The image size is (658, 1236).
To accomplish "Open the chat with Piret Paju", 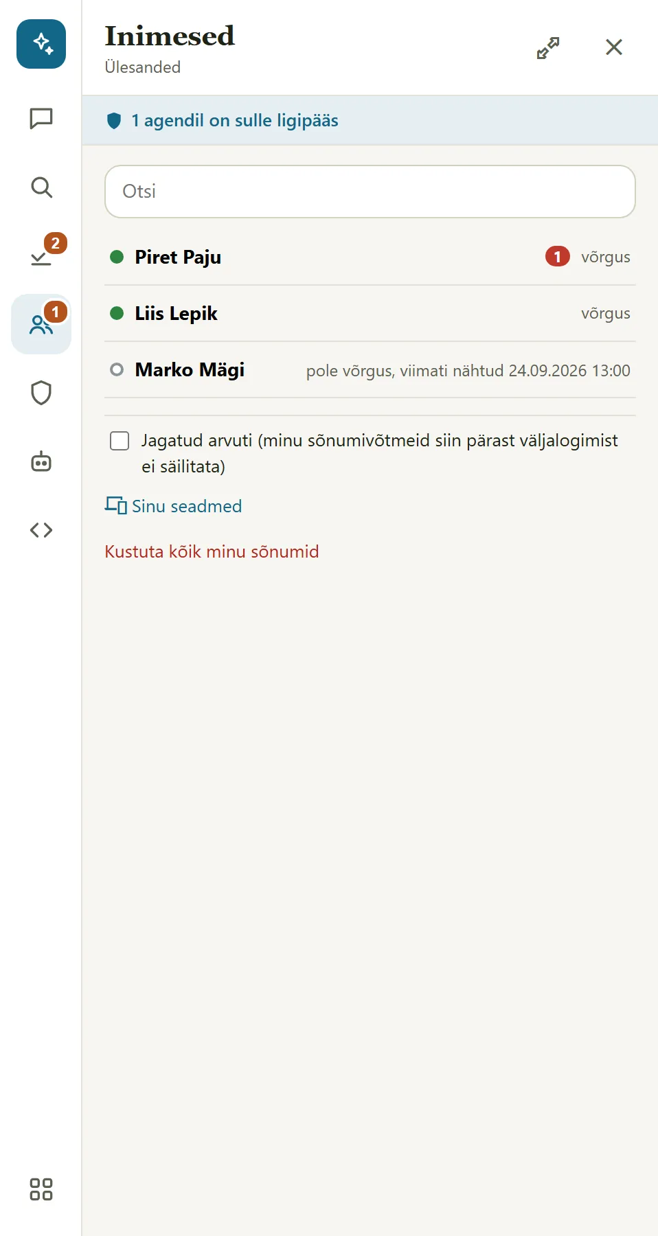I will click(370, 257).
